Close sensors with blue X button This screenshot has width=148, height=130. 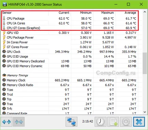tap(139, 122)
